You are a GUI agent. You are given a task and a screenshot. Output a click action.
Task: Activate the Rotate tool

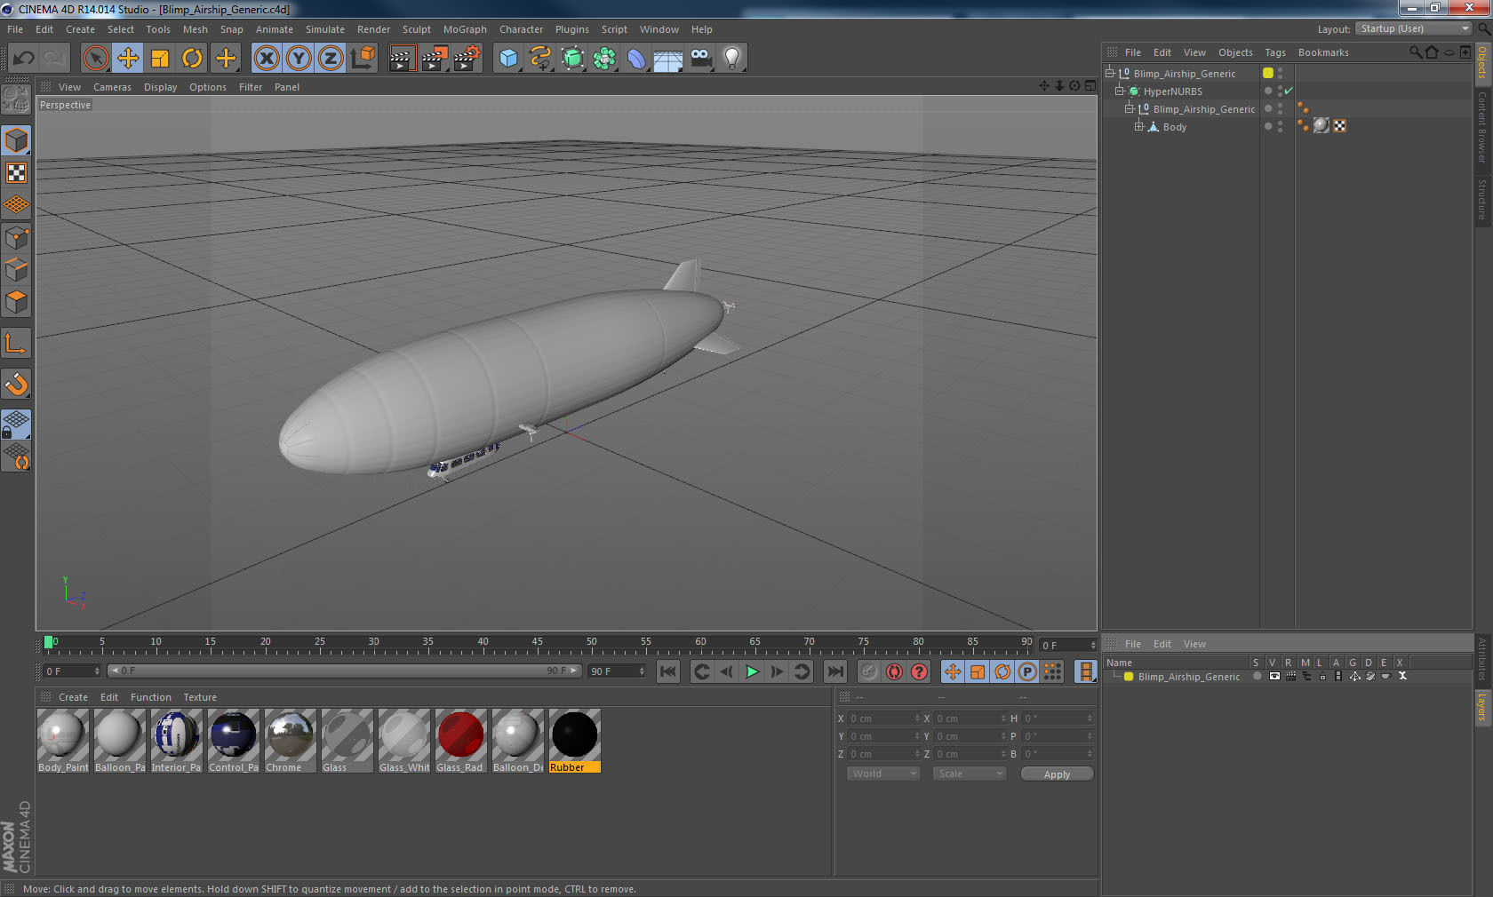point(192,59)
